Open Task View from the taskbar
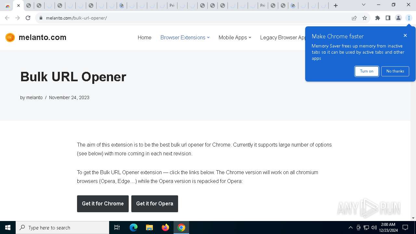Viewport: 416px width, 234px height. point(117,227)
